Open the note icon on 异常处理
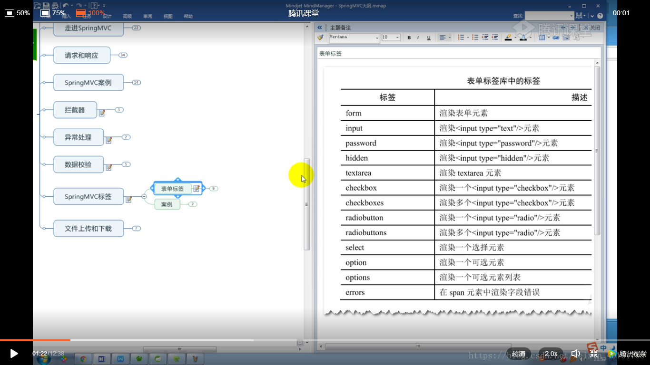Screen dimensions: 650x365 pyautogui.click(x=108, y=140)
